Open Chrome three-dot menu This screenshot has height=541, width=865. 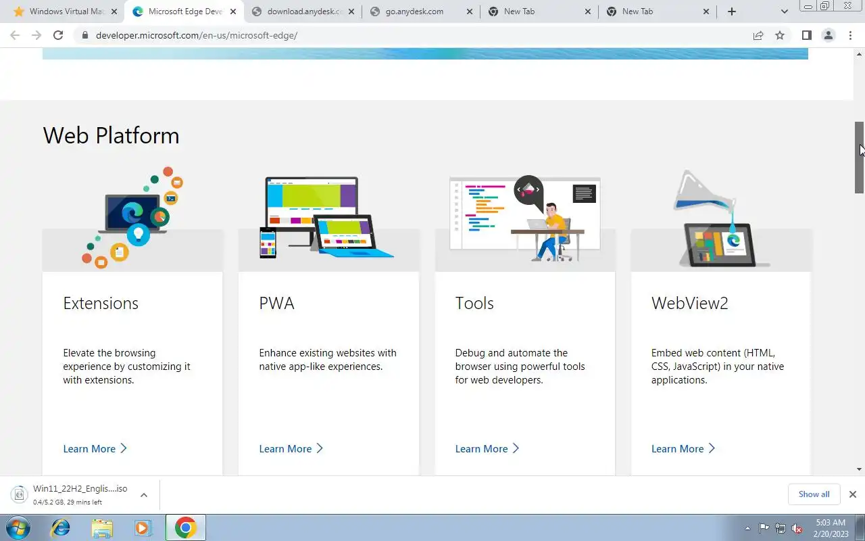pos(850,35)
